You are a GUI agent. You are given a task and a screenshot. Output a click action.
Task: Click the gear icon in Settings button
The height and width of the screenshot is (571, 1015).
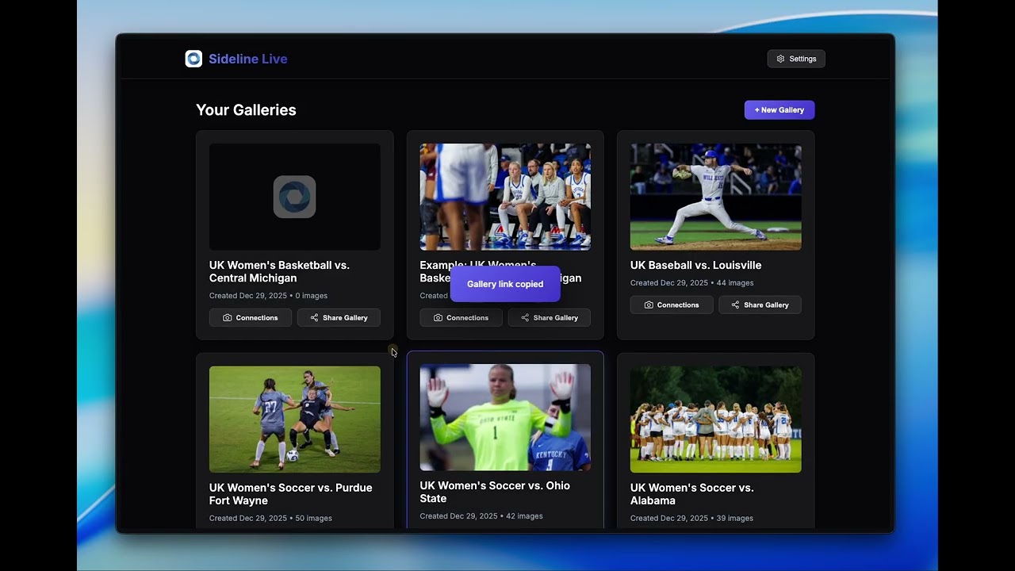(x=780, y=59)
